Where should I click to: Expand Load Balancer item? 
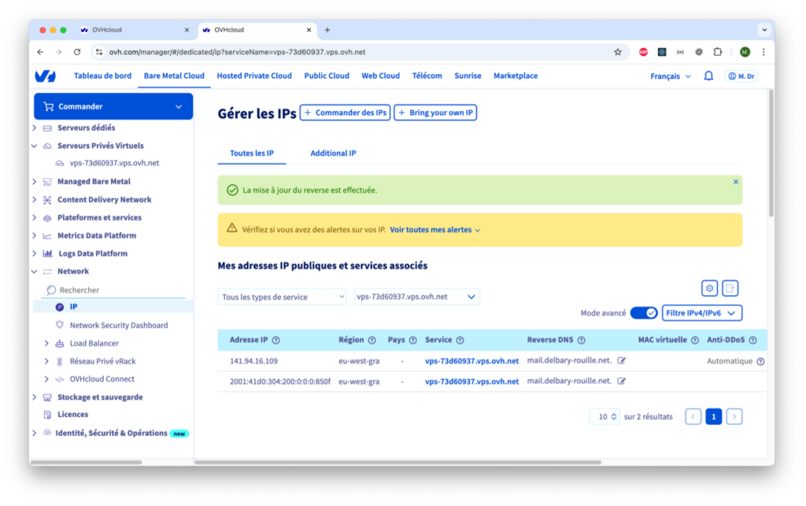click(x=46, y=343)
